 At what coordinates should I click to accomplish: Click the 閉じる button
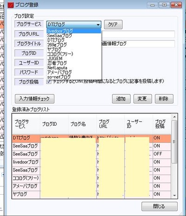159,206
